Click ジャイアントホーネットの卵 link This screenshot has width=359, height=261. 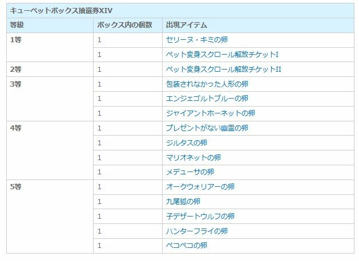[x=210, y=113]
